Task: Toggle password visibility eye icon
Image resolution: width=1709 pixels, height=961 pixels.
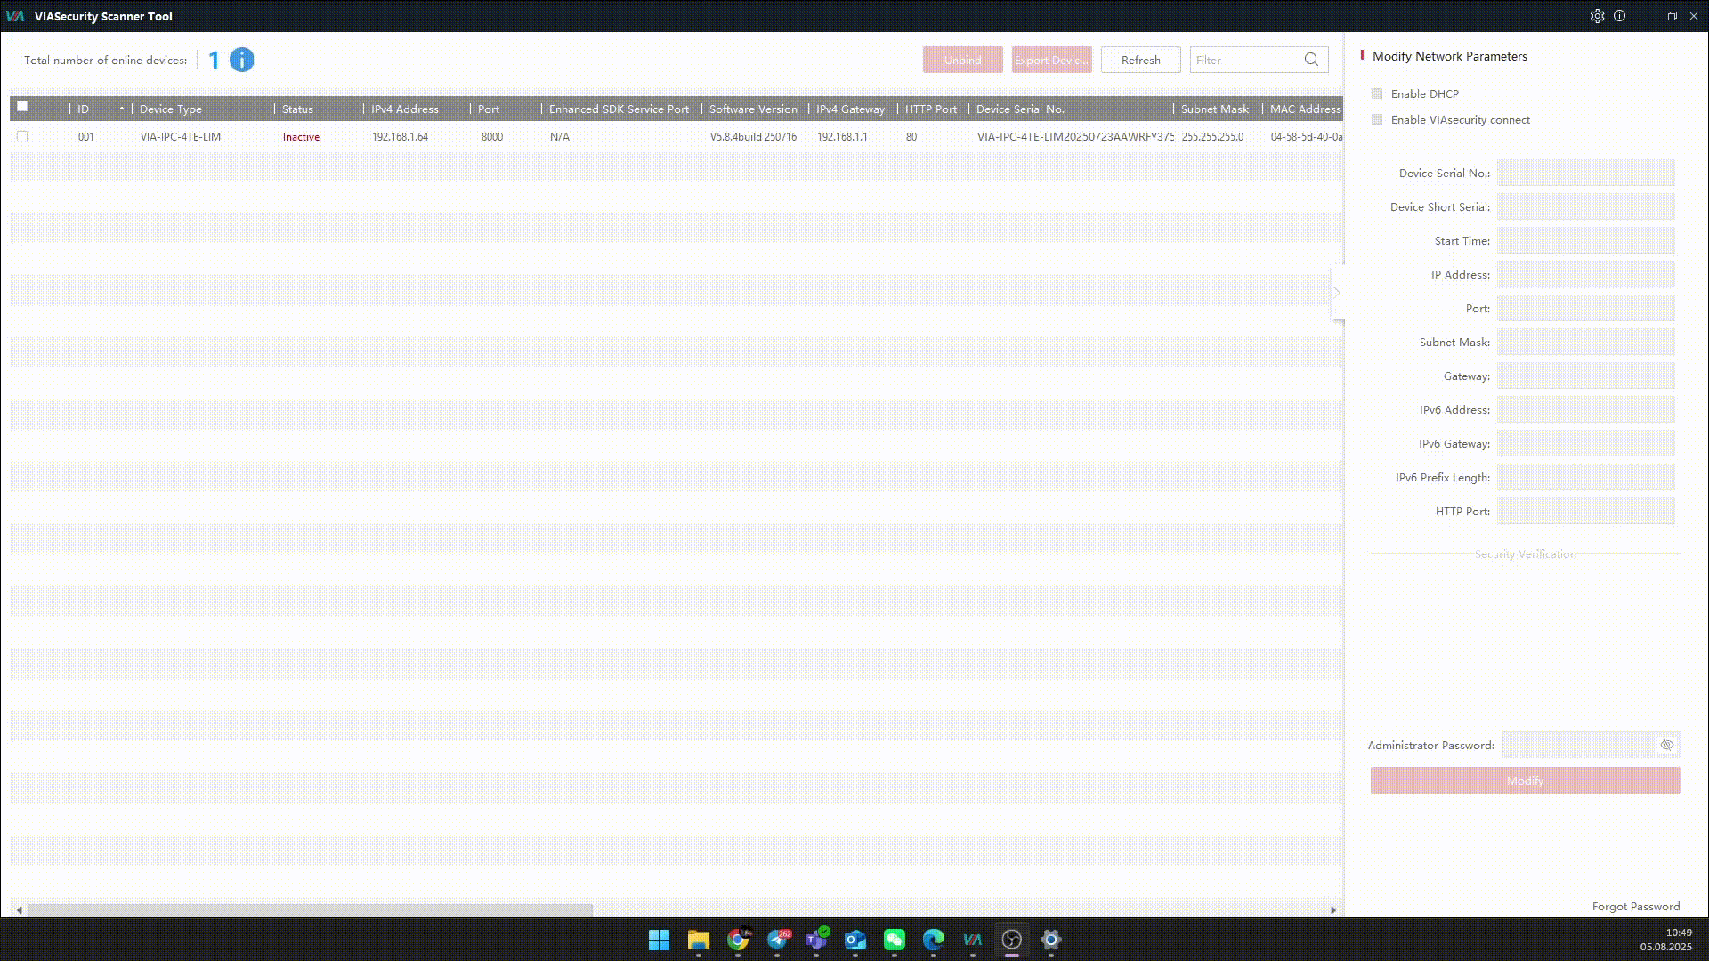Action: 1666,745
